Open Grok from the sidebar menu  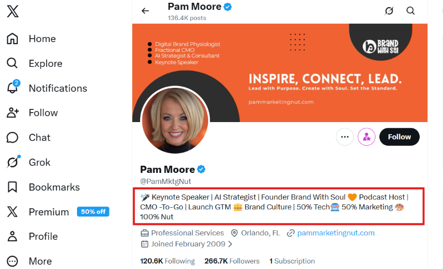(x=39, y=162)
